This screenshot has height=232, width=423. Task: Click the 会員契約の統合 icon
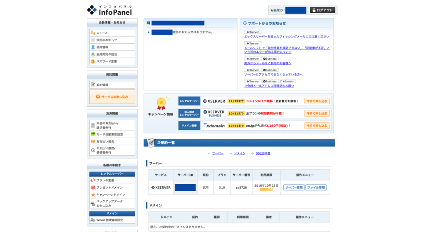coord(93,54)
